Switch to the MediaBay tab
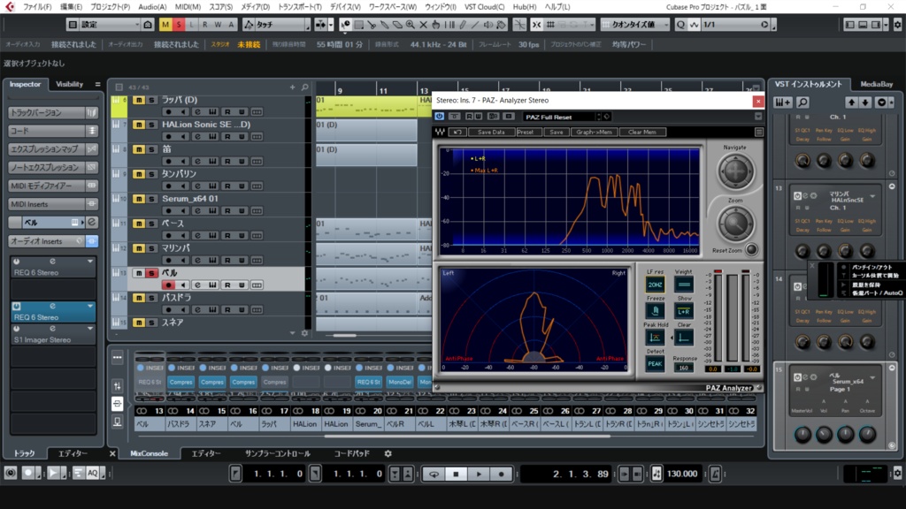The image size is (906, 509). (877, 84)
